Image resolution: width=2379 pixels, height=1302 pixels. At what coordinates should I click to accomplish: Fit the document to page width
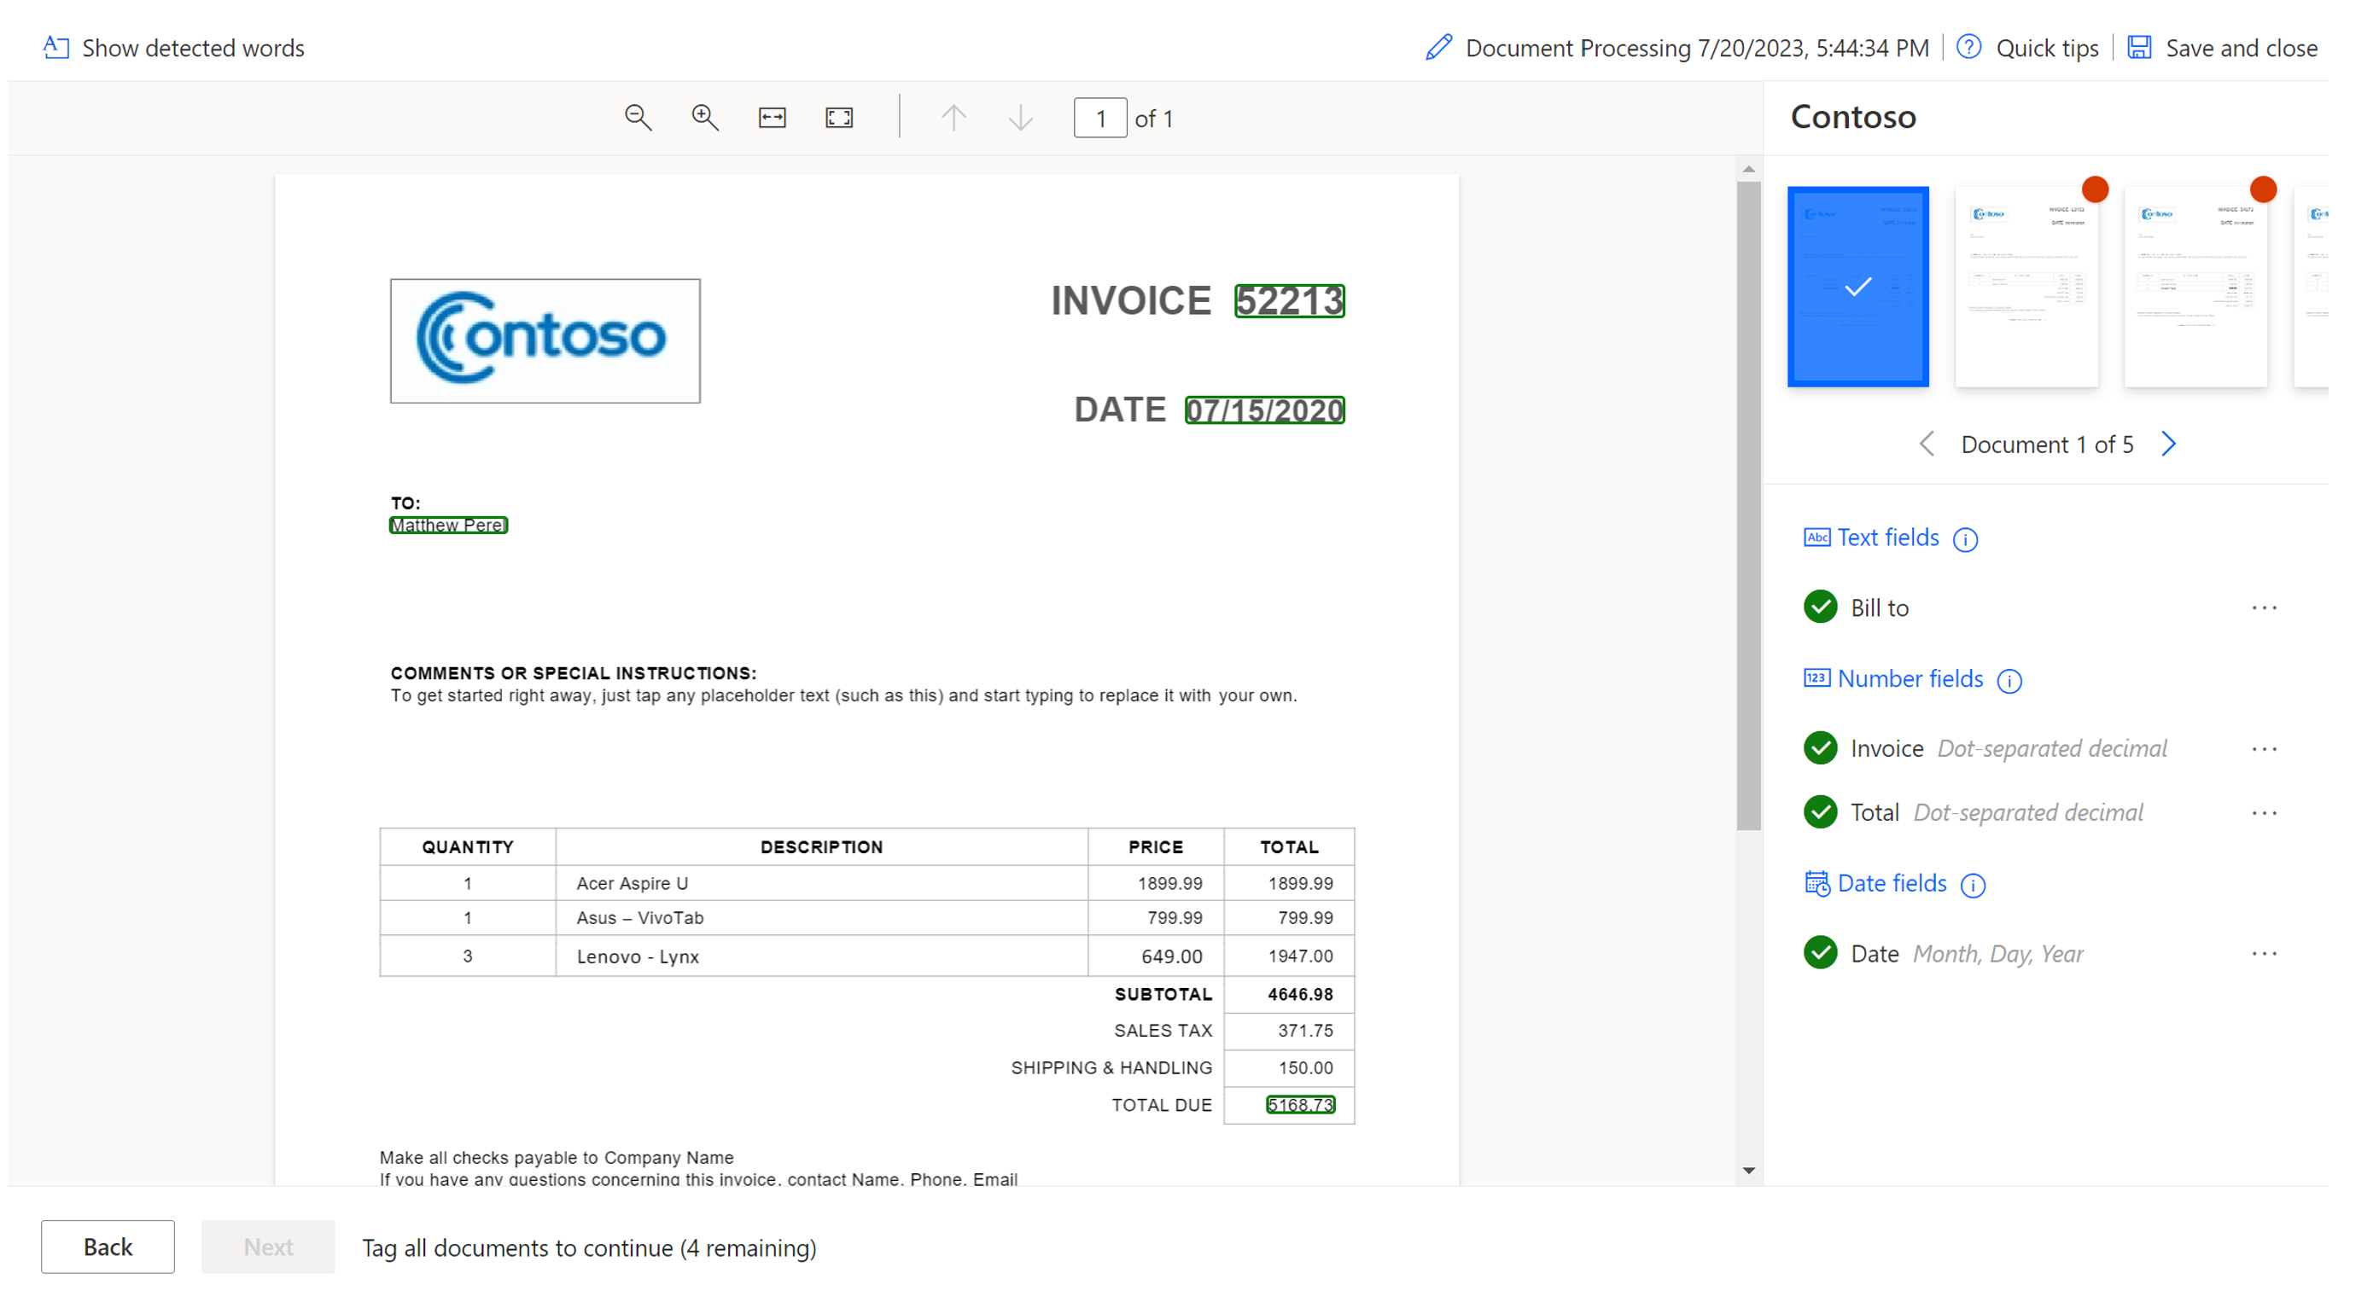pos(771,117)
